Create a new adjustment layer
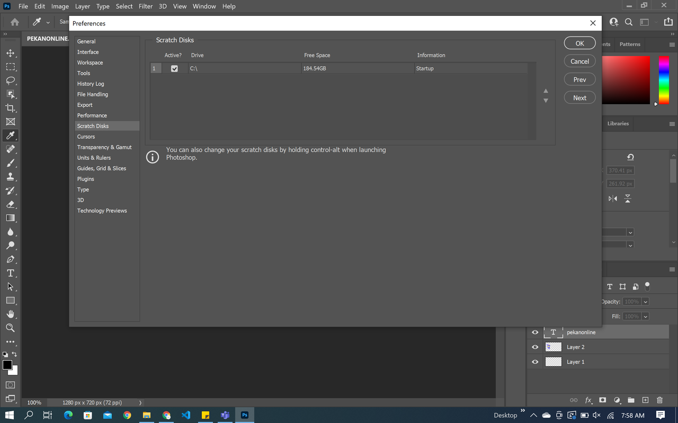Viewport: 678px width, 423px height. click(617, 400)
